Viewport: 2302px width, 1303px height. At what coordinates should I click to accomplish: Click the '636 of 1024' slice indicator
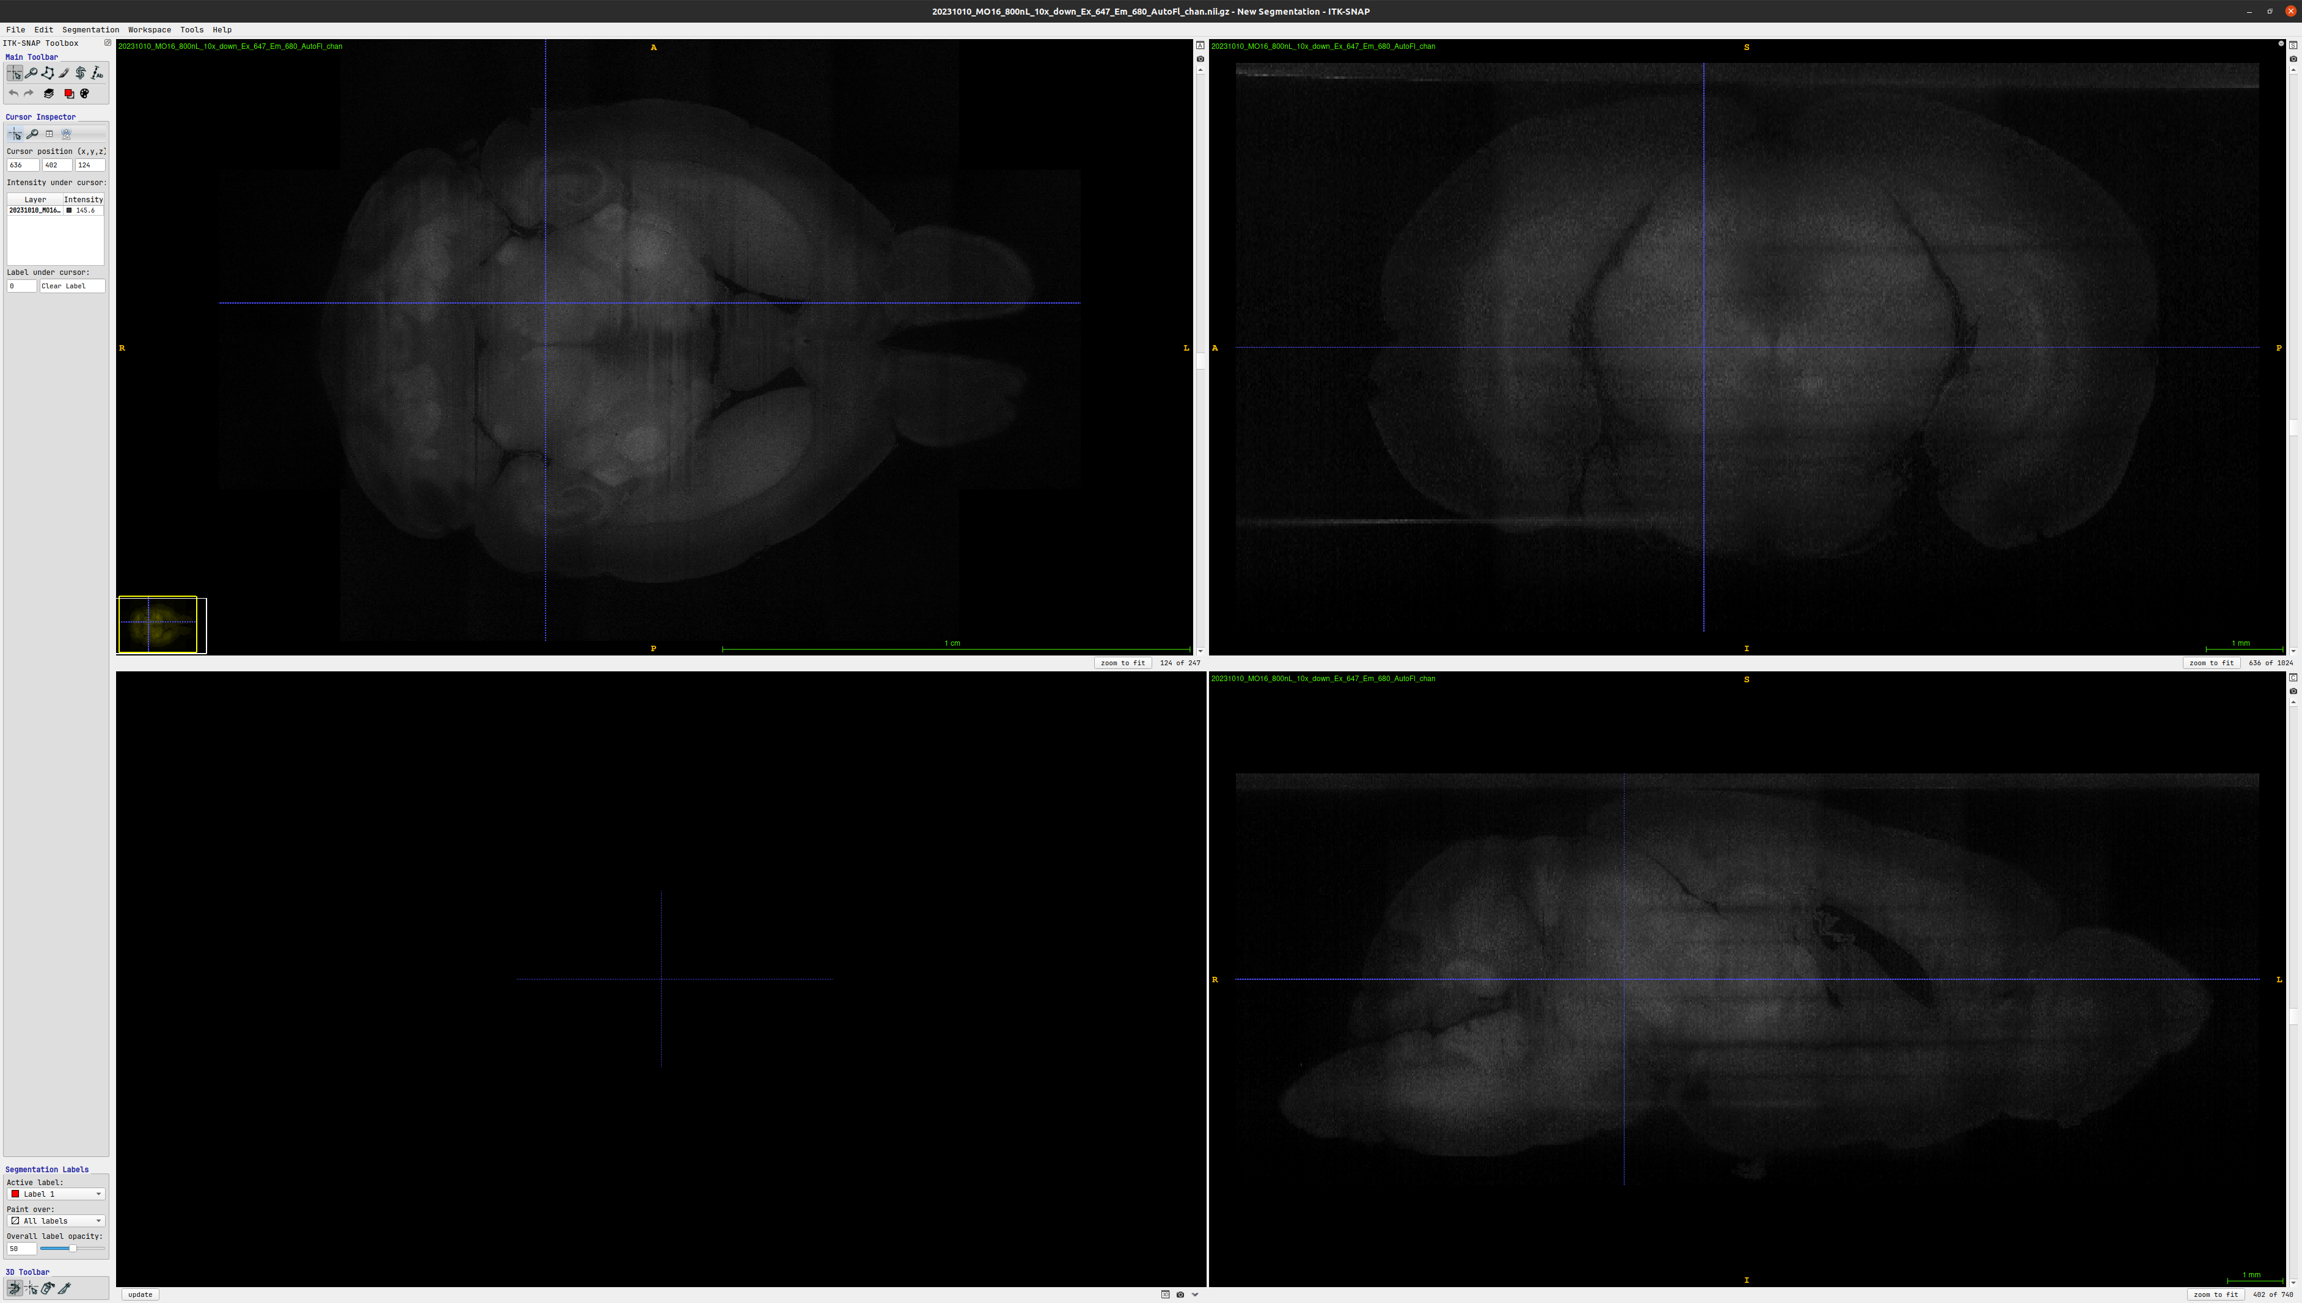click(2271, 663)
